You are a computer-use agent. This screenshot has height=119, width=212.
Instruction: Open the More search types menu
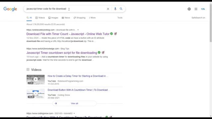tap(92, 18)
